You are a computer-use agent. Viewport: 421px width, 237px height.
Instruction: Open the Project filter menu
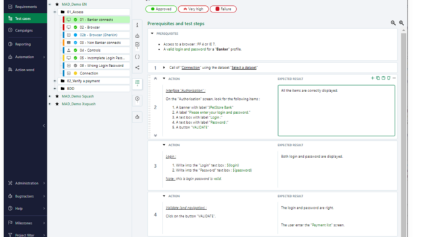point(26,234)
